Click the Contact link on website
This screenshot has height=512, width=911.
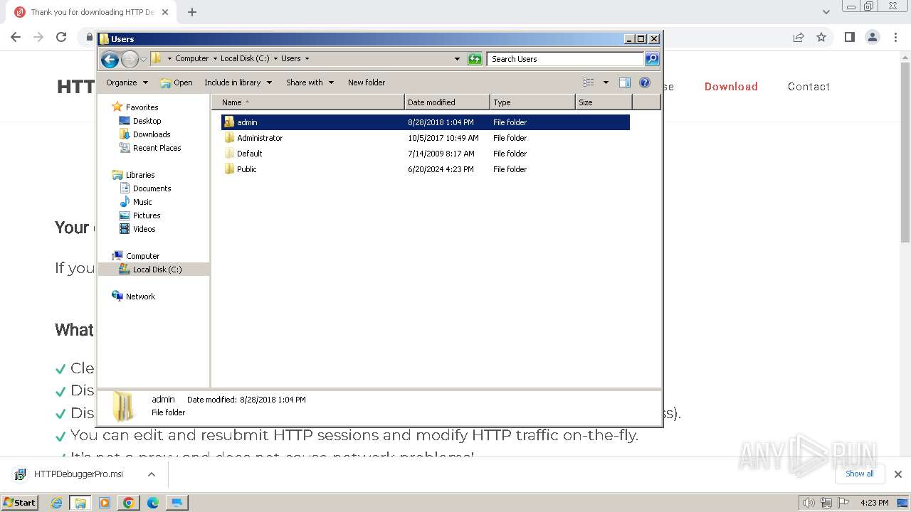809,87
